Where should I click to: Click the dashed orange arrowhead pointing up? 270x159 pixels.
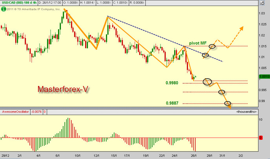click(x=241, y=28)
